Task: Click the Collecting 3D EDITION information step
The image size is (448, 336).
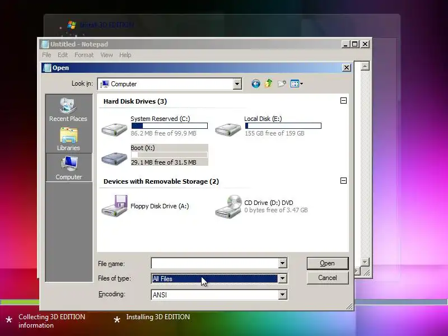Action: (52, 321)
